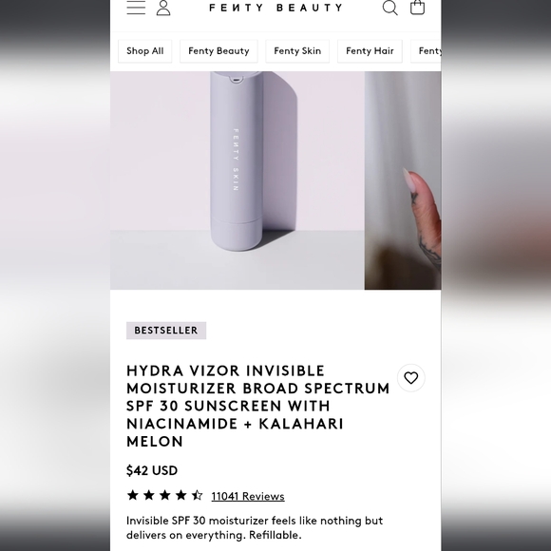The width and height of the screenshot is (551, 551).
Task: Open the 11041 Reviews link
Action: (248, 496)
